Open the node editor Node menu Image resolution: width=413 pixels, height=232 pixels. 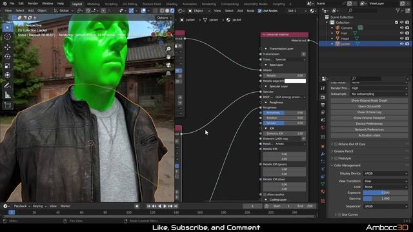coord(250,11)
